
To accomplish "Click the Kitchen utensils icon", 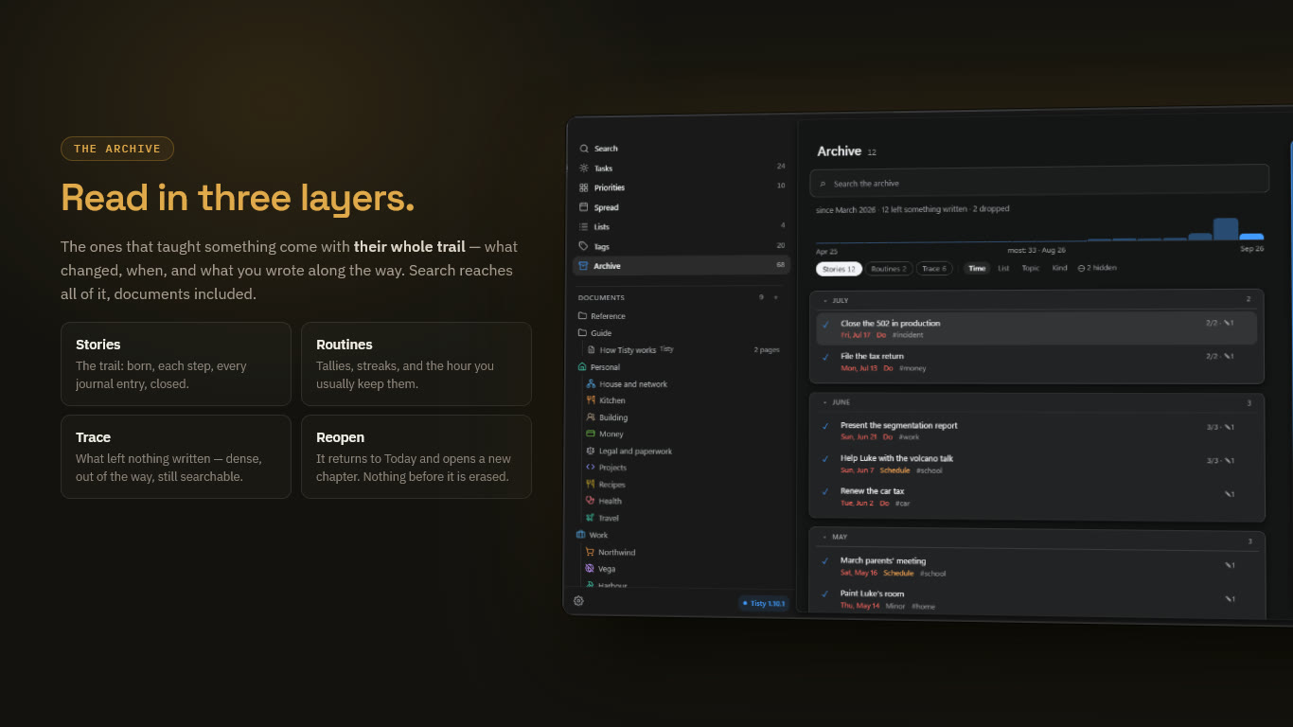I will point(591,400).
